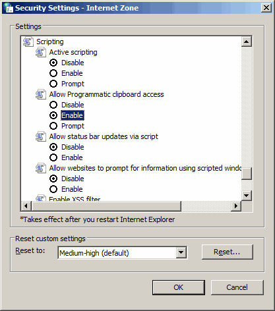Dismiss the dialog with Cancel
This screenshot has height=311, width=275.
237,287
